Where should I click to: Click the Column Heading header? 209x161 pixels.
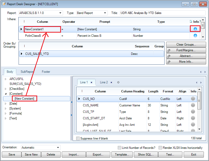pyautogui.click(x=133, y=91)
